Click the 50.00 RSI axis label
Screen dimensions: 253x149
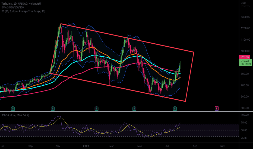[244, 130]
